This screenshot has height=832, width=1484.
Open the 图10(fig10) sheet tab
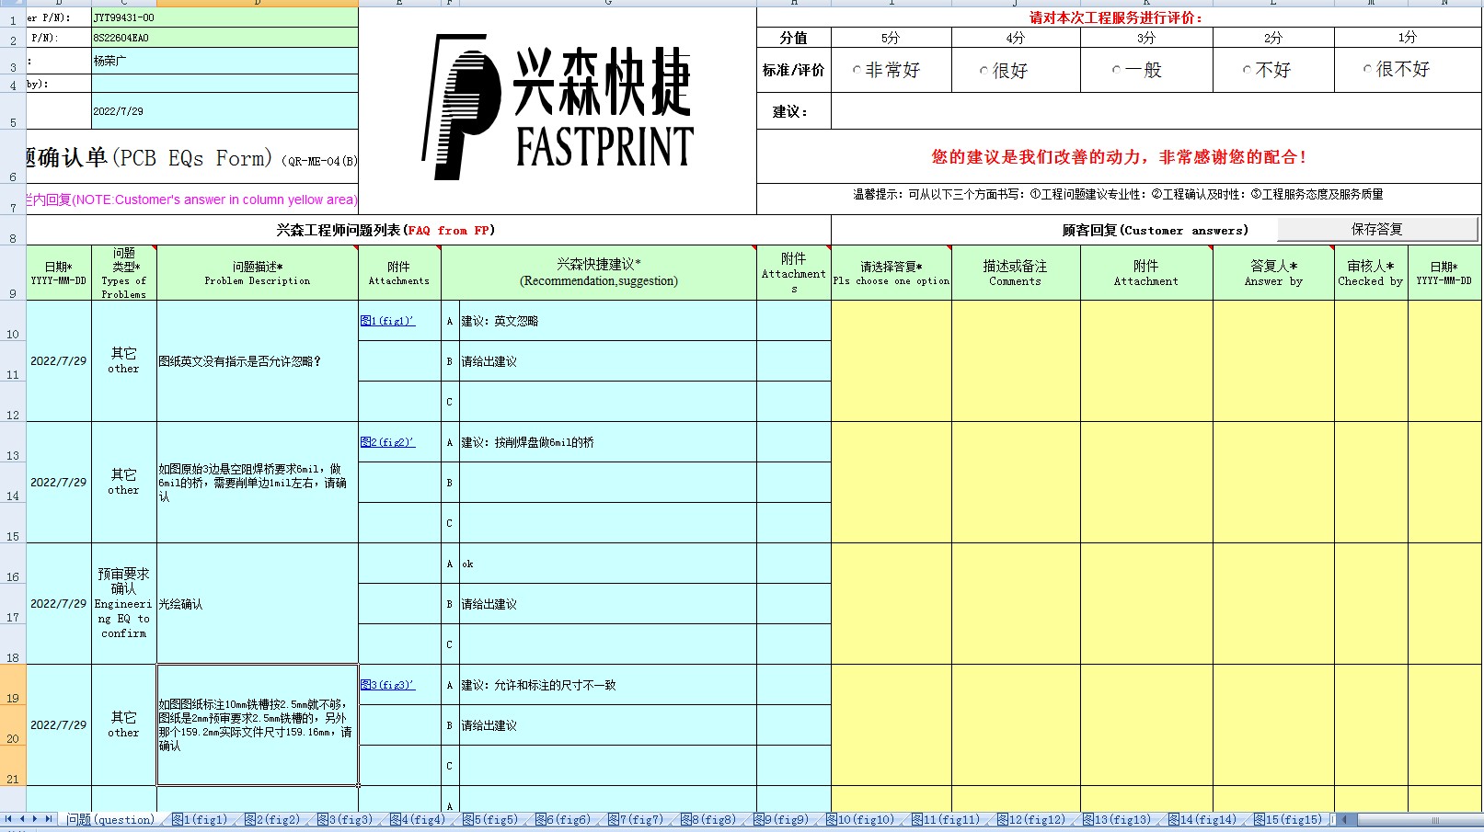(859, 819)
